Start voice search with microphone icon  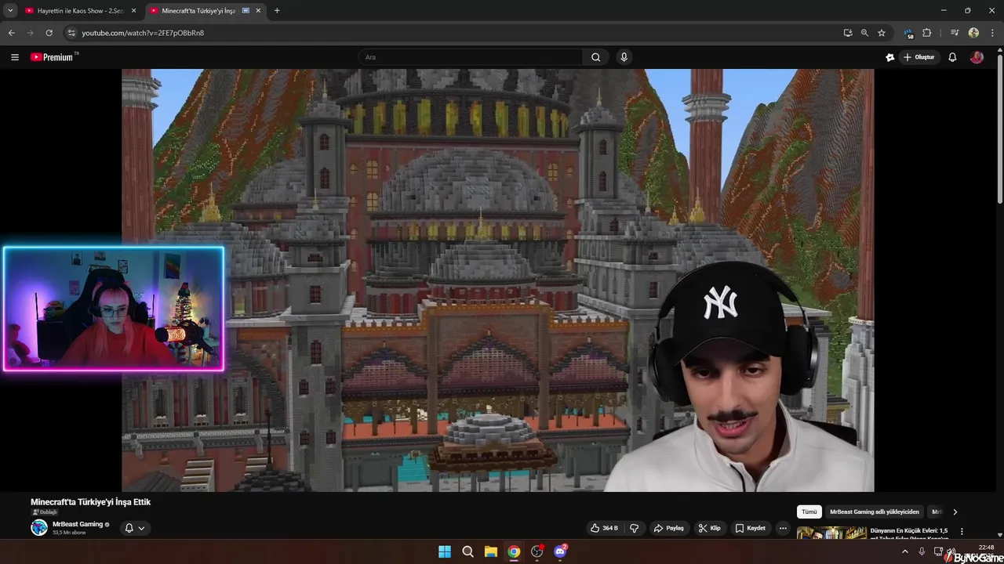pos(624,57)
